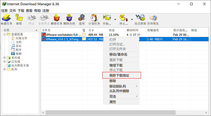The width and height of the screenshot is (211, 116).
Task: Expand the 已完成 tree node
Action: click(5, 61)
